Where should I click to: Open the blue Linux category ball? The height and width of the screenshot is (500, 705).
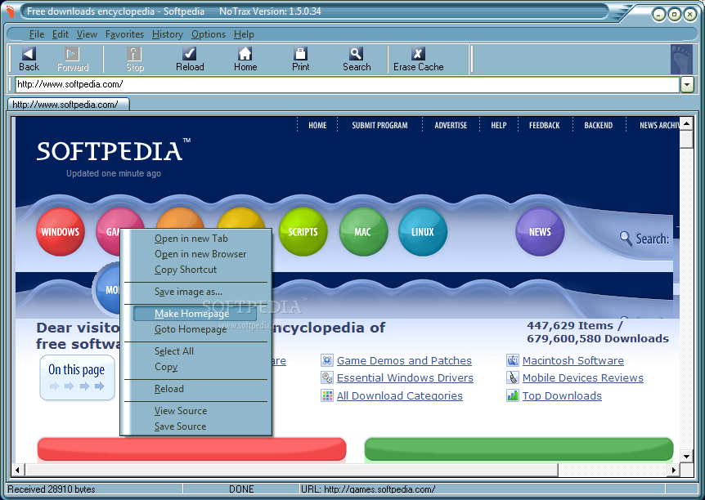(423, 232)
